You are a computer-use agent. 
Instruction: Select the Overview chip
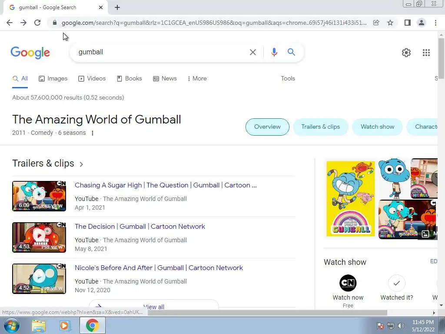coord(267,127)
